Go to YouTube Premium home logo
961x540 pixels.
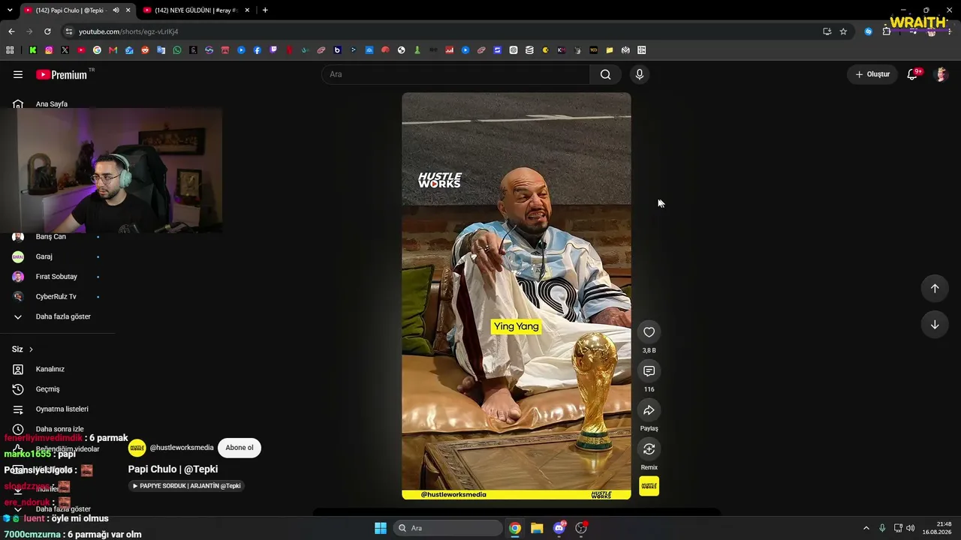pos(62,74)
